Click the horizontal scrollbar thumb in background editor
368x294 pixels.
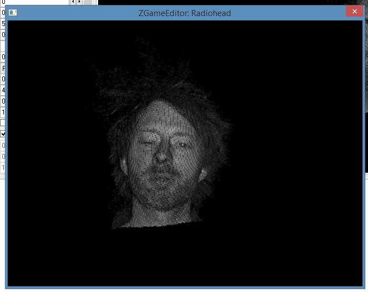[88, 2]
